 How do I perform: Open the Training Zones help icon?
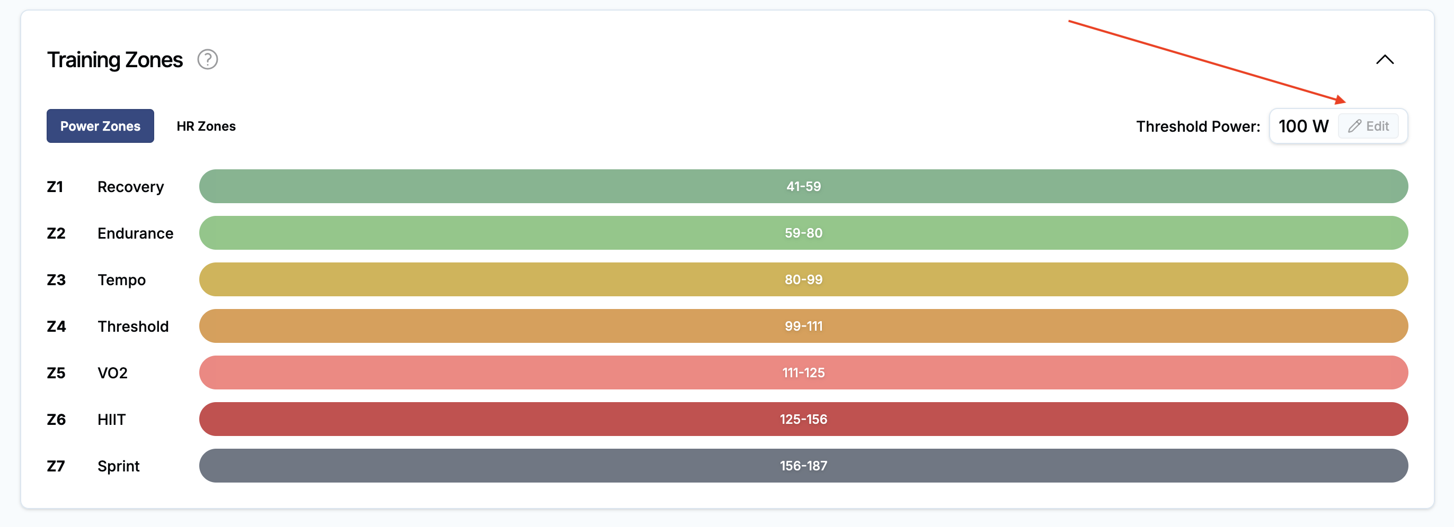207,59
